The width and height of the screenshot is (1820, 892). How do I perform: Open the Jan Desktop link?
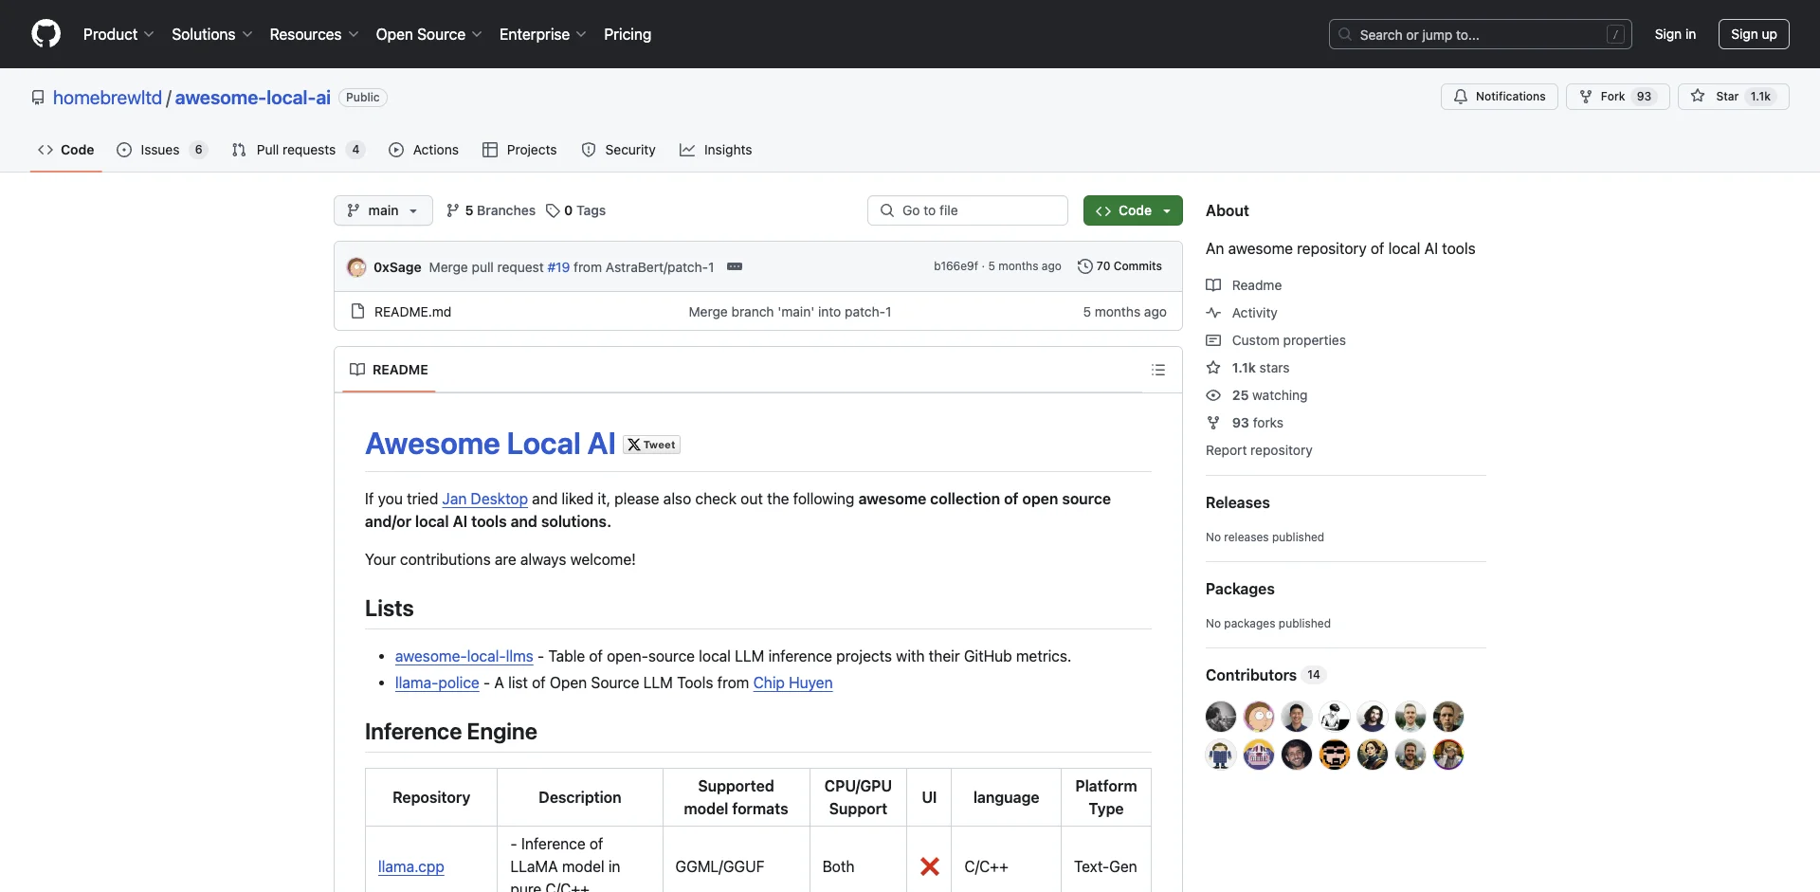point(484,499)
